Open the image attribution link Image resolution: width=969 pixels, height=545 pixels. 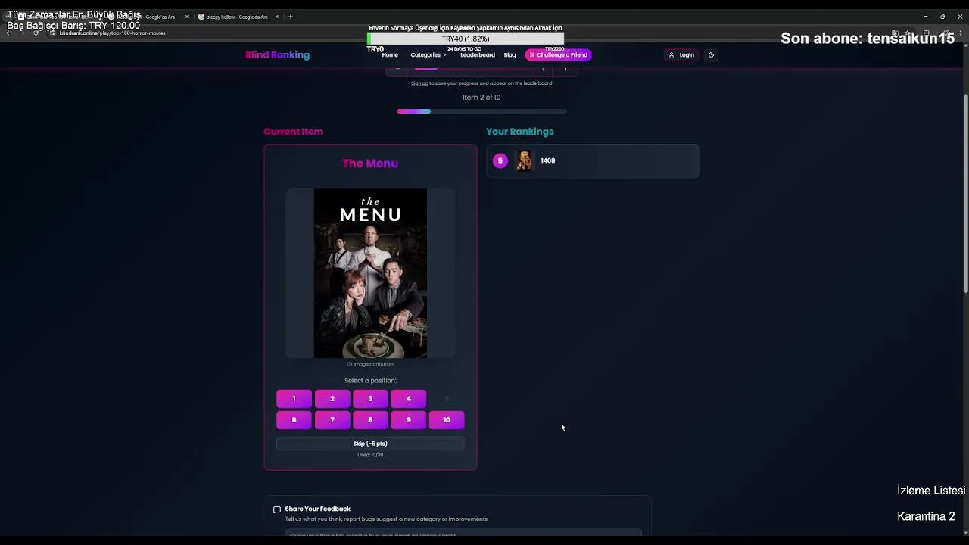pos(370,364)
